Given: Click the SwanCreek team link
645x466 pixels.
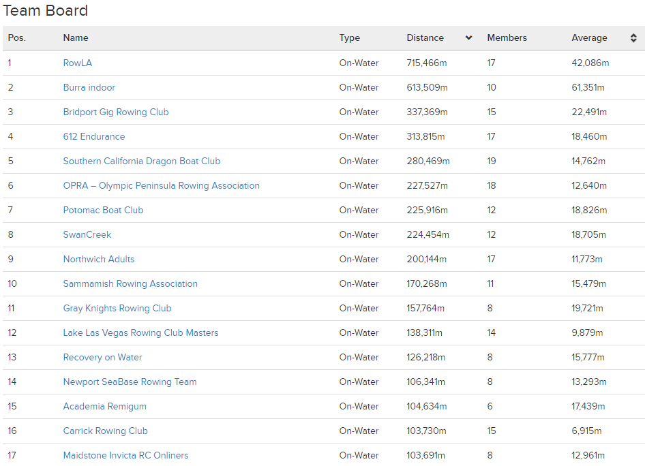Looking at the screenshot, I should [87, 234].
